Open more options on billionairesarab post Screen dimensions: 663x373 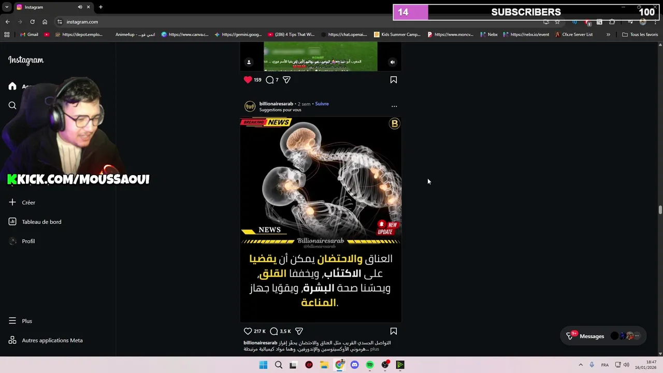pyautogui.click(x=394, y=106)
